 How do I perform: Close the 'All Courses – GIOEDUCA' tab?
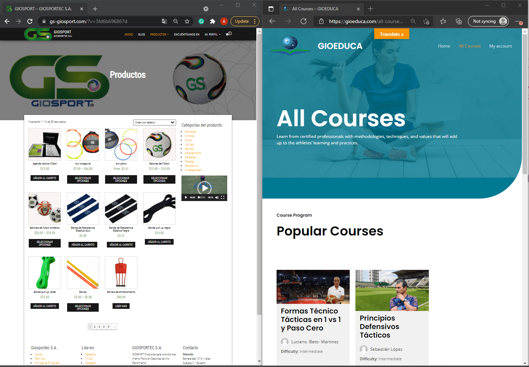(358, 9)
